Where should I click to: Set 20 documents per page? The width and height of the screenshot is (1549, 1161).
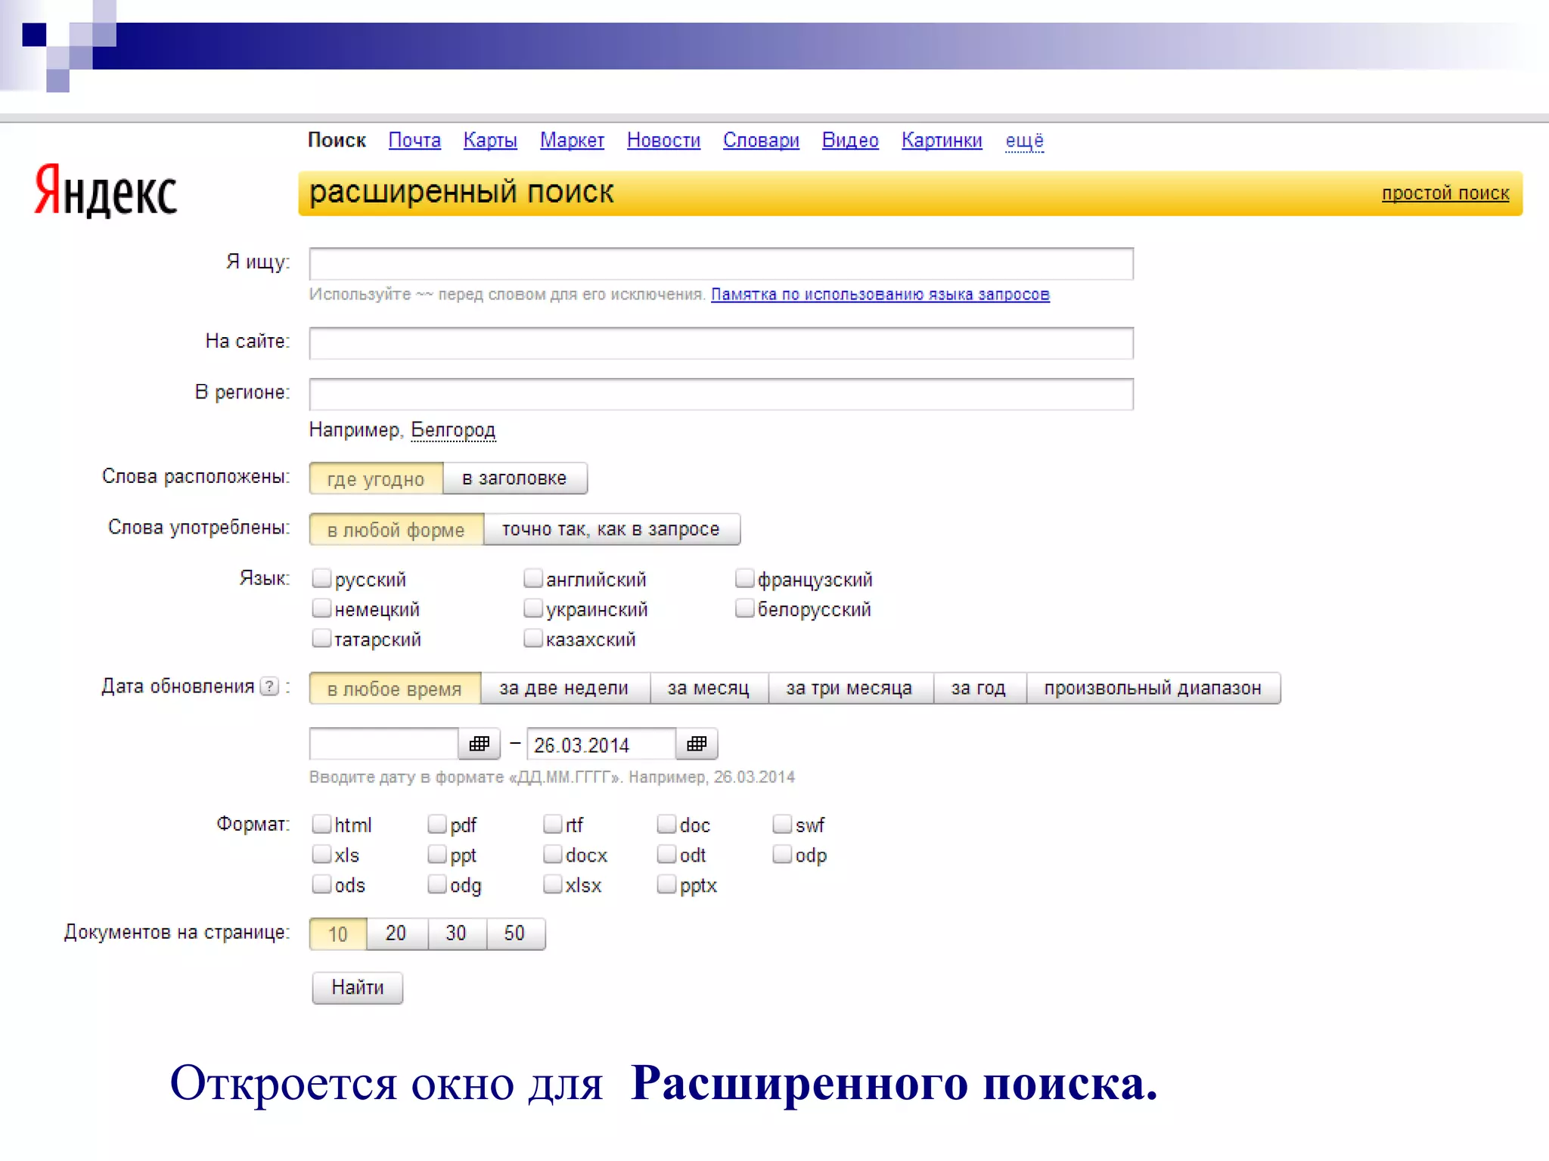[396, 933]
